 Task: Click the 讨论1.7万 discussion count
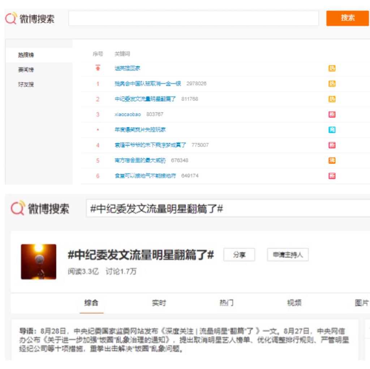click(121, 272)
